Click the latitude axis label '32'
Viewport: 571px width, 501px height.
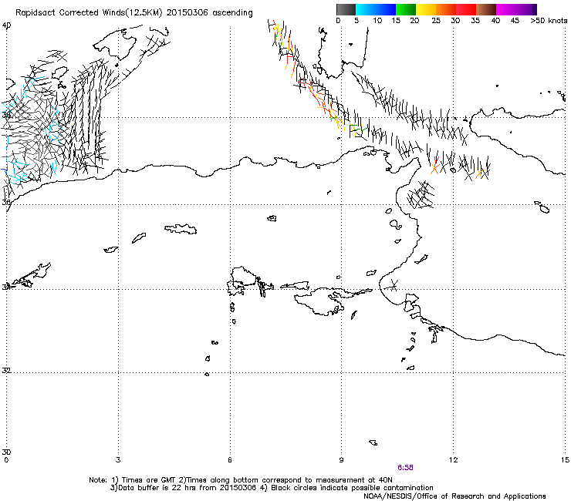click(x=6, y=371)
